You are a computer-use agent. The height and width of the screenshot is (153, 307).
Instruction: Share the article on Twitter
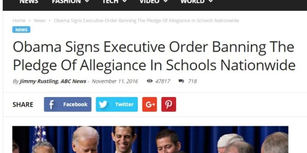coord(117,104)
